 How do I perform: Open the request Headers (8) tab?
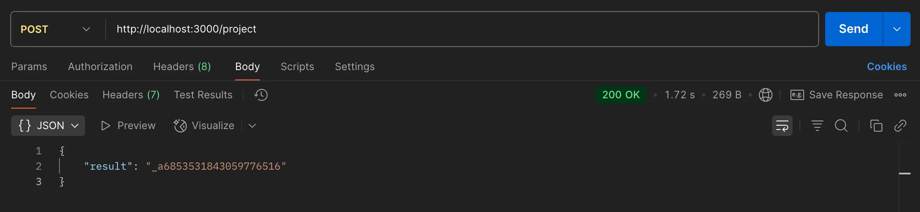[182, 67]
